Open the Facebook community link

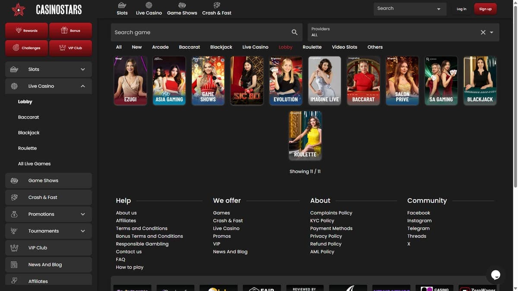pos(419,213)
